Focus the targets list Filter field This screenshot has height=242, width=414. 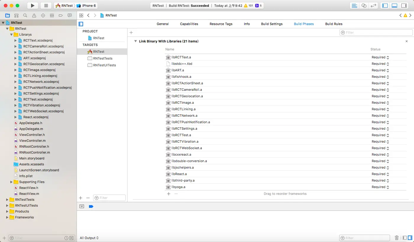click(x=109, y=198)
